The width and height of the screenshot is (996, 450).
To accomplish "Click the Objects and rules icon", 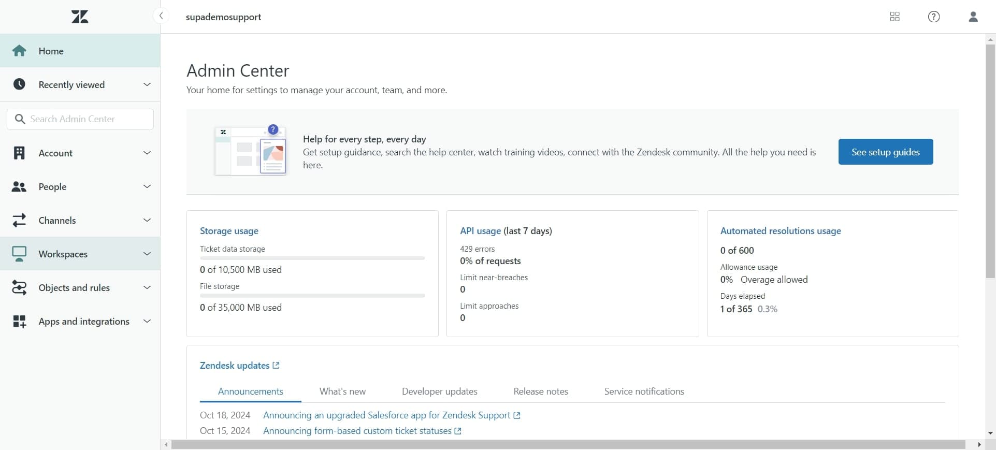I will (x=19, y=287).
